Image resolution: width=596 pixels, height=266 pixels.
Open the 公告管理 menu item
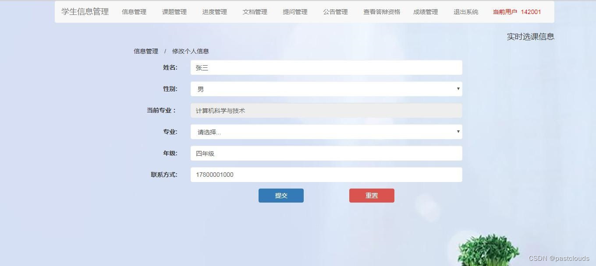tap(335, 12)
